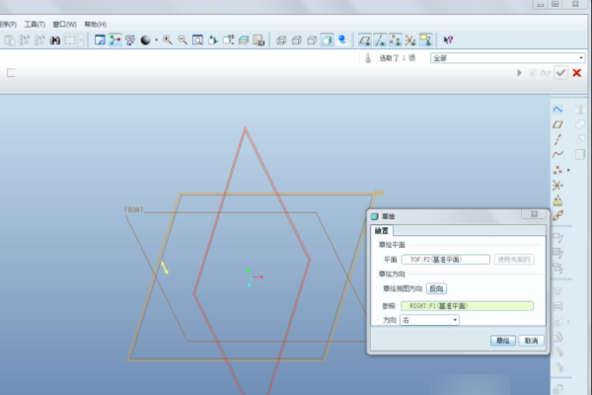
Task: Select the Coordinate System tool in right toolbar
Action: pos(557,186)
